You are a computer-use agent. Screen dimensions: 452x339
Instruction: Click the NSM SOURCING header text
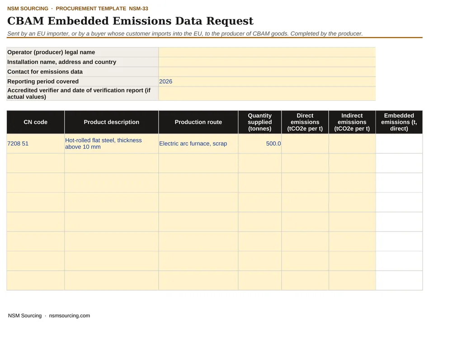click(x=28, y=9)
